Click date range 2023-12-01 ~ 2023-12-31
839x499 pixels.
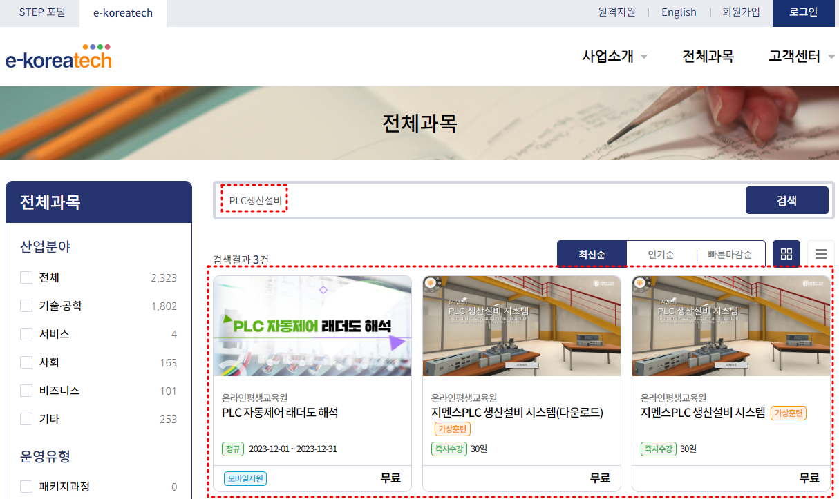293,449
